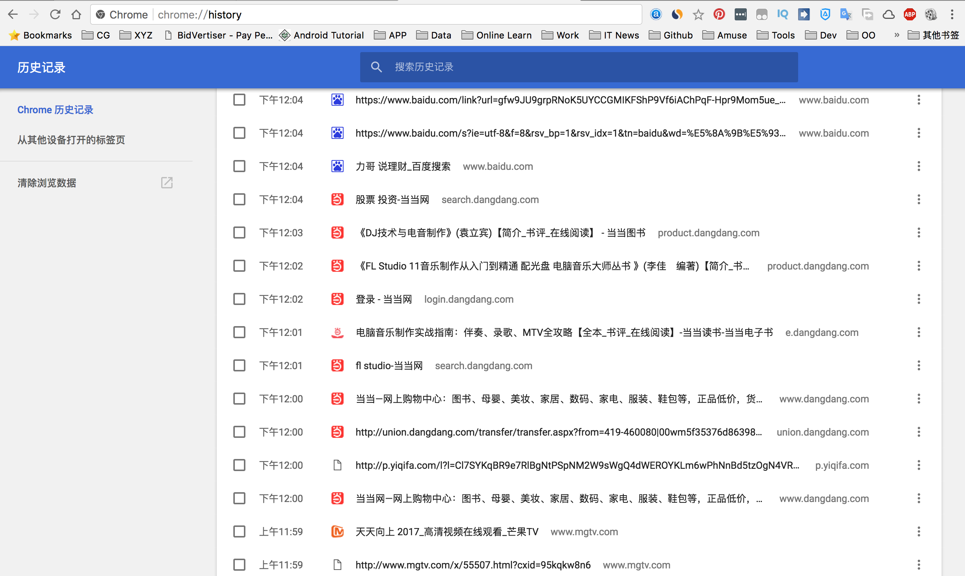Check the box for fl studio-当当网
This screenshot has width=965, height=576.
(x=239, y=365)
